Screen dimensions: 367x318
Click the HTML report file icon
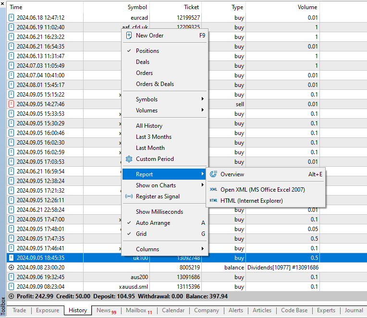pyautogui.click(x=214, y=201)
